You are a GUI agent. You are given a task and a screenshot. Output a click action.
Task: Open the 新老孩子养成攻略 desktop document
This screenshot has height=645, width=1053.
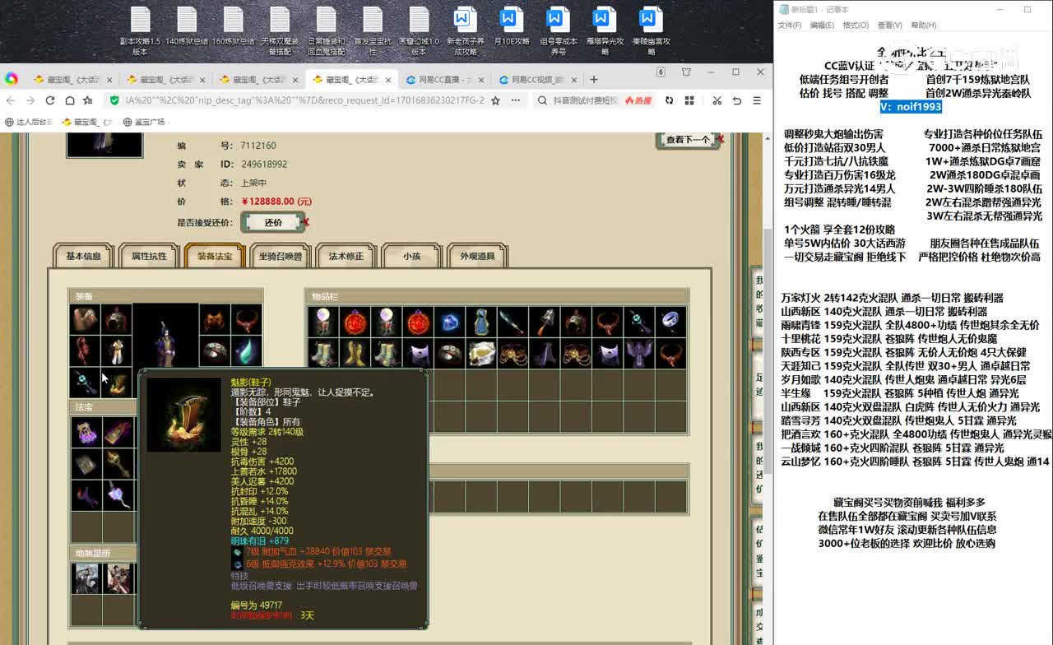[466, 30]
